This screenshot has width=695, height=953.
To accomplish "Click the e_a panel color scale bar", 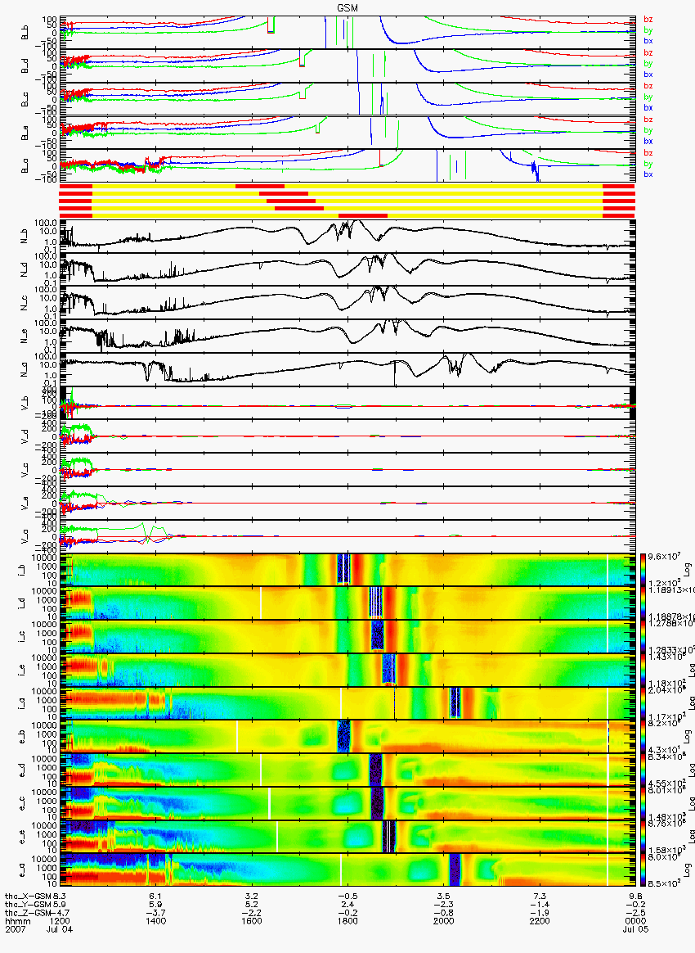I will click(643, 871).
